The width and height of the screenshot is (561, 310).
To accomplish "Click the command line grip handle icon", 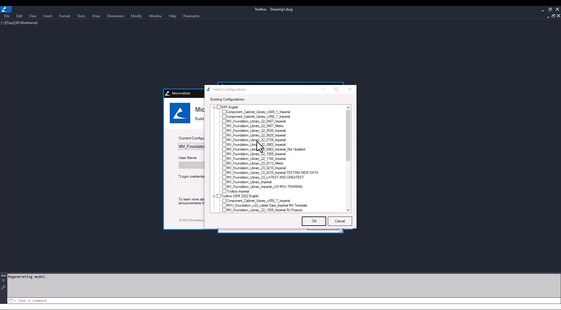I will click(x=4, y=276).
